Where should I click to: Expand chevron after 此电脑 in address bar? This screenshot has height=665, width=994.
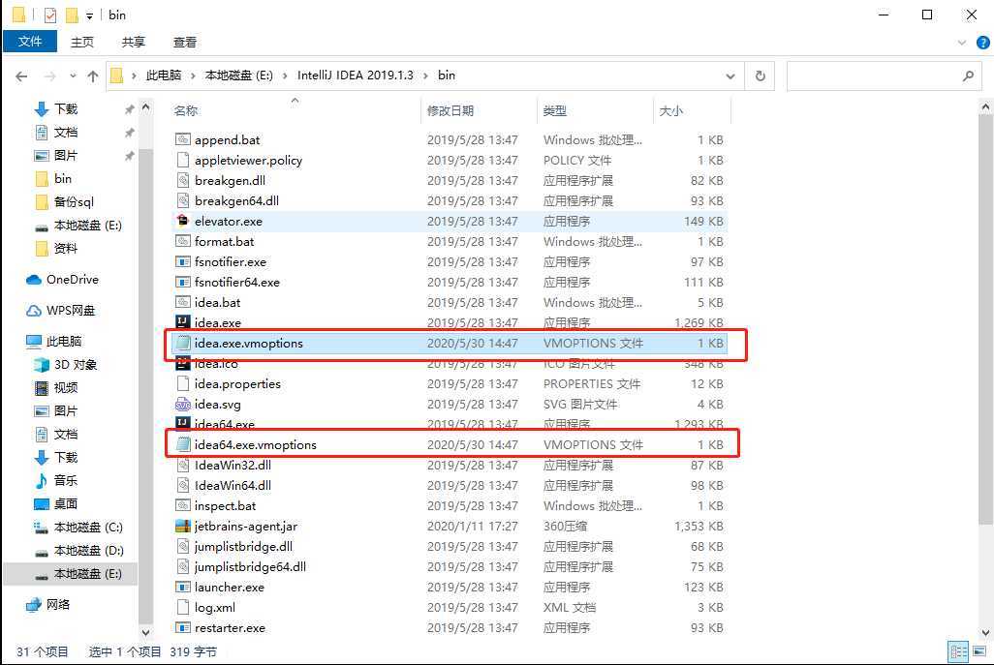tap(193, 76)
